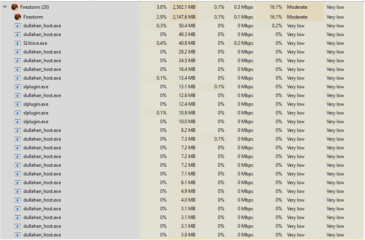Click icon of dullahan_host.exe using 3.0 MB

[18, 235]
